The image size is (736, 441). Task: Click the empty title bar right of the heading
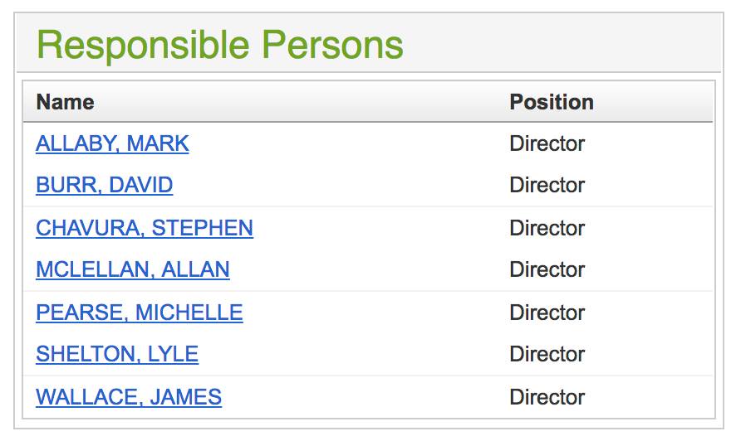tap(565, 45)
